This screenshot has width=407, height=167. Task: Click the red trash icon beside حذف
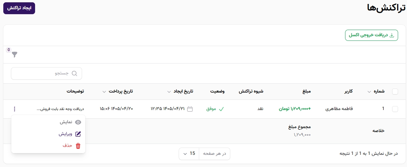tap(78, 146)
